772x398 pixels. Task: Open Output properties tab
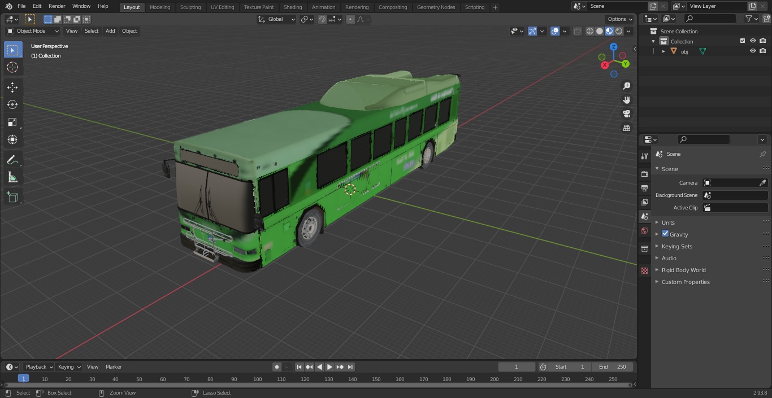click(644, 188)
